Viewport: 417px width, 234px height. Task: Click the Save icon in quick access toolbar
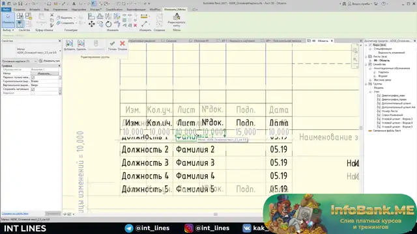[20, 4]
